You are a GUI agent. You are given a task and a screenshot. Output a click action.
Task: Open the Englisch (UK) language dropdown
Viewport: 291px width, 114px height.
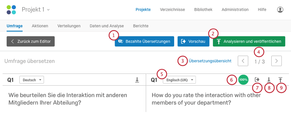[x=179, y=80]
